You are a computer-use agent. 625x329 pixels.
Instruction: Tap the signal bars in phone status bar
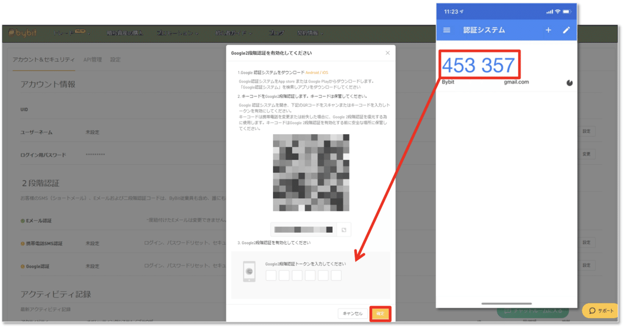[549, 11]
